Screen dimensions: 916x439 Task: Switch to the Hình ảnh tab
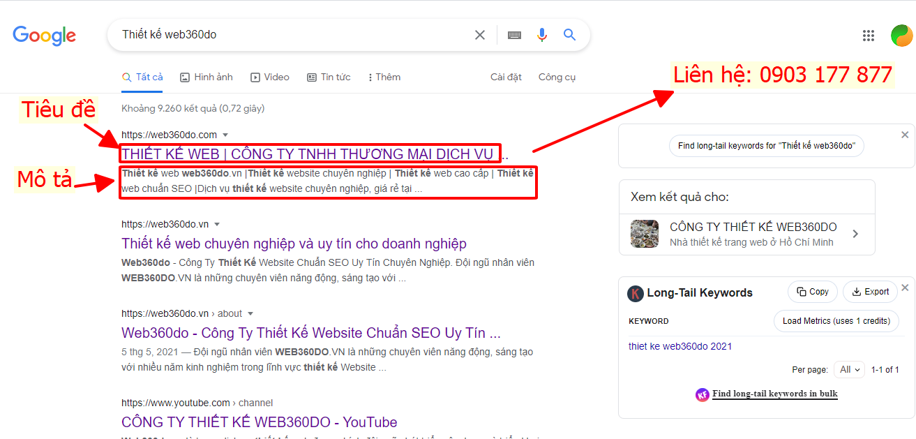(207, 77)
